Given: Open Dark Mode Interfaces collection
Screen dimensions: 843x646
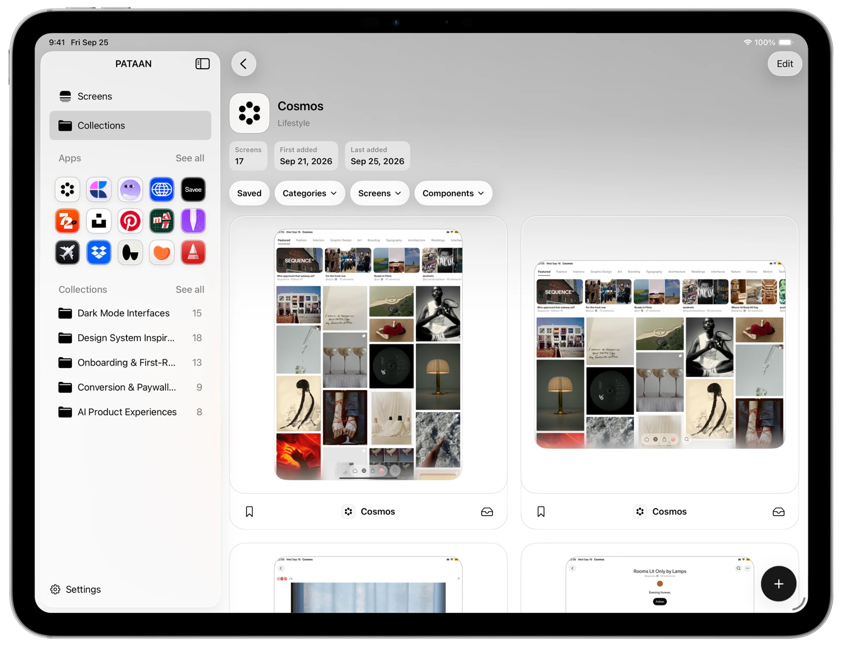Looking at the screenshot, I should tap(130, 313).
